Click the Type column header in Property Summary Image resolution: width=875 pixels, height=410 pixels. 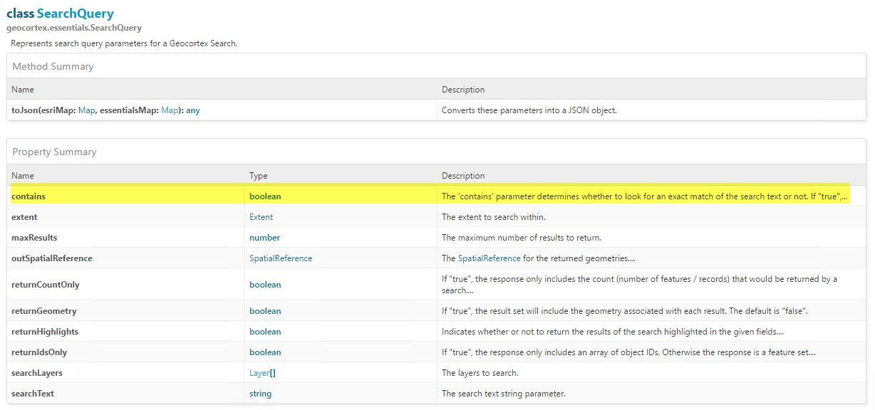tap(259, 175)
